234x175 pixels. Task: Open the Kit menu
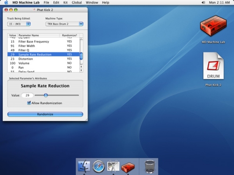coord(66,2)
